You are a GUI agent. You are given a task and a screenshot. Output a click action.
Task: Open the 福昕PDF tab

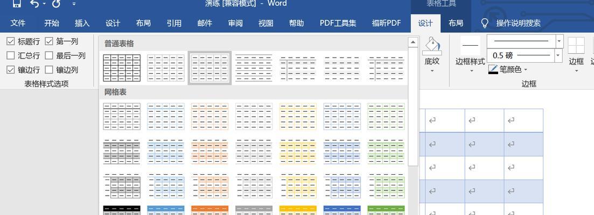click(387, 24)
